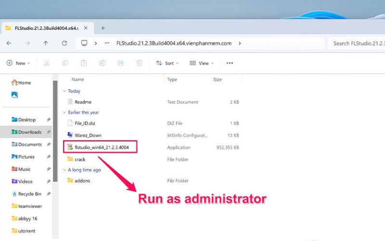Unpin Downloads using its pin icon
This screenshot has height=241, width=385.
coord(49,132)
